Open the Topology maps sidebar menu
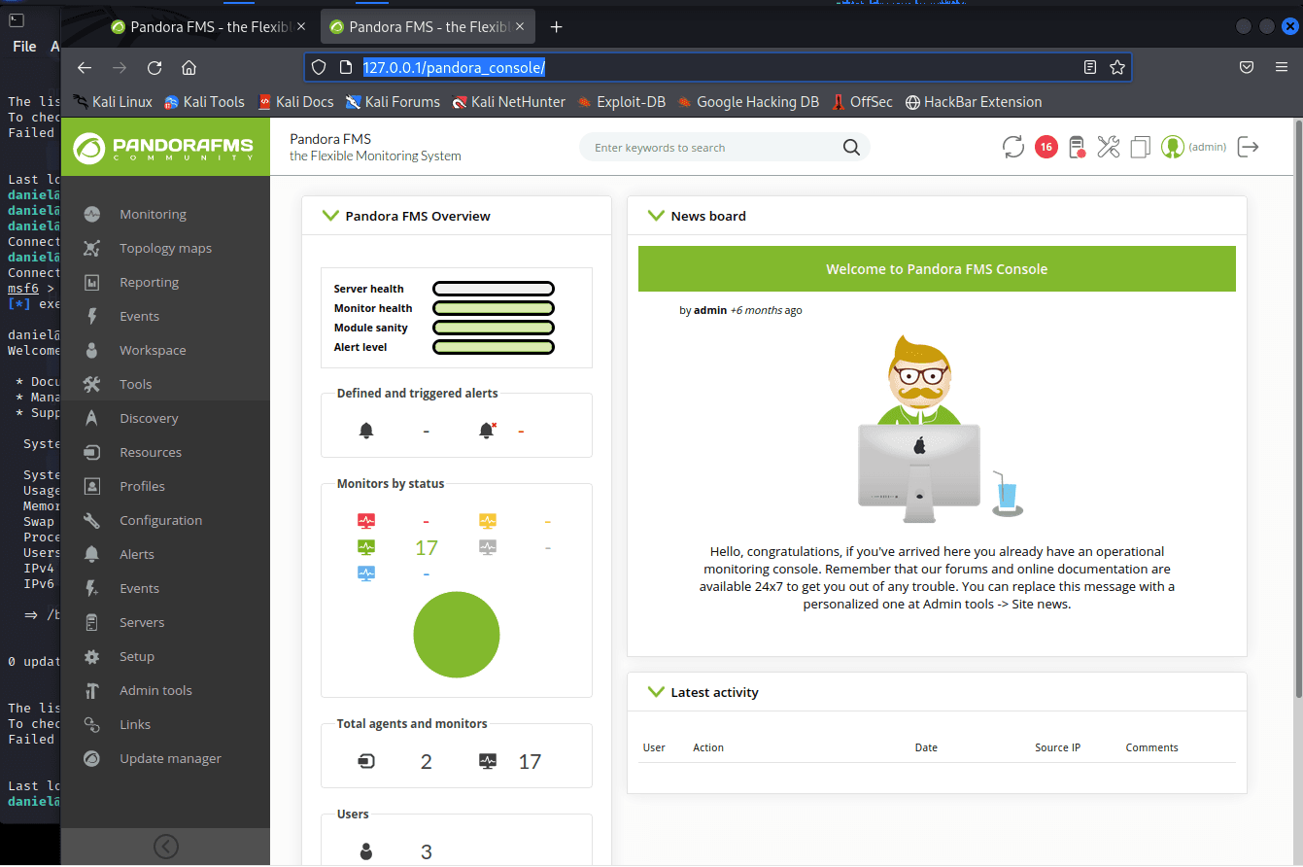Image resolution: width=1303 pixels, height=867 pixels. pyautogui.click(x=165, y=249)
